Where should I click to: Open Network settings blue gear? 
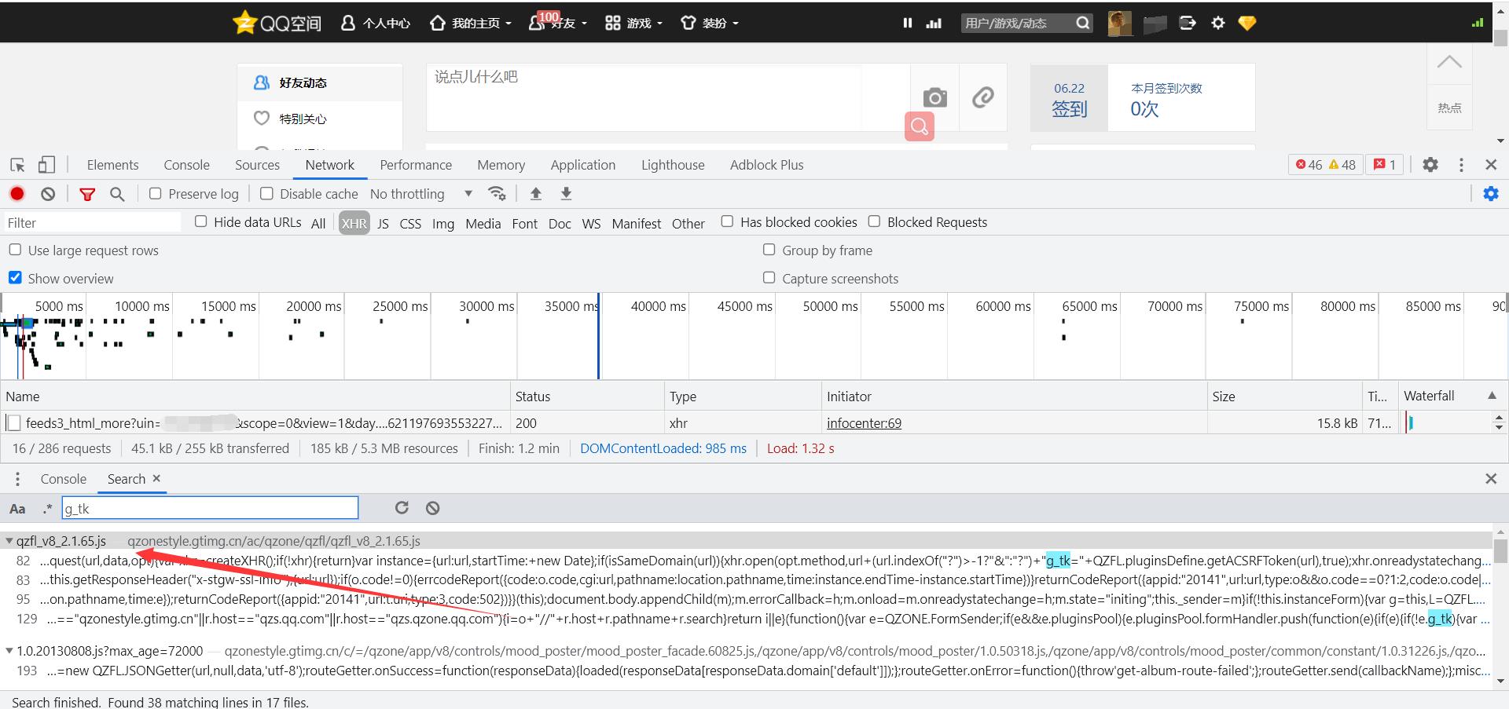click(x=1491, y=194)
